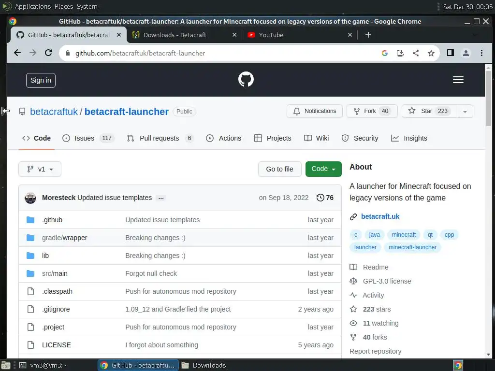
Task: Click the watching eye icon
Action: 353,323
